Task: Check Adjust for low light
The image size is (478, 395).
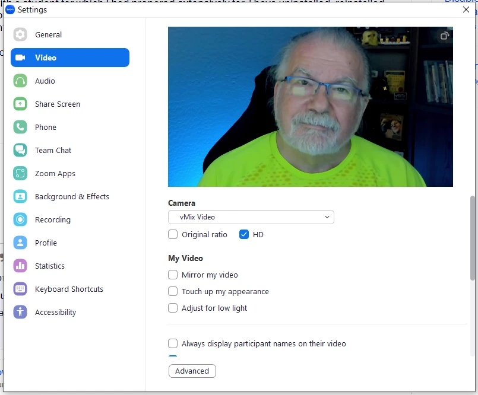Action: (173, 308)
